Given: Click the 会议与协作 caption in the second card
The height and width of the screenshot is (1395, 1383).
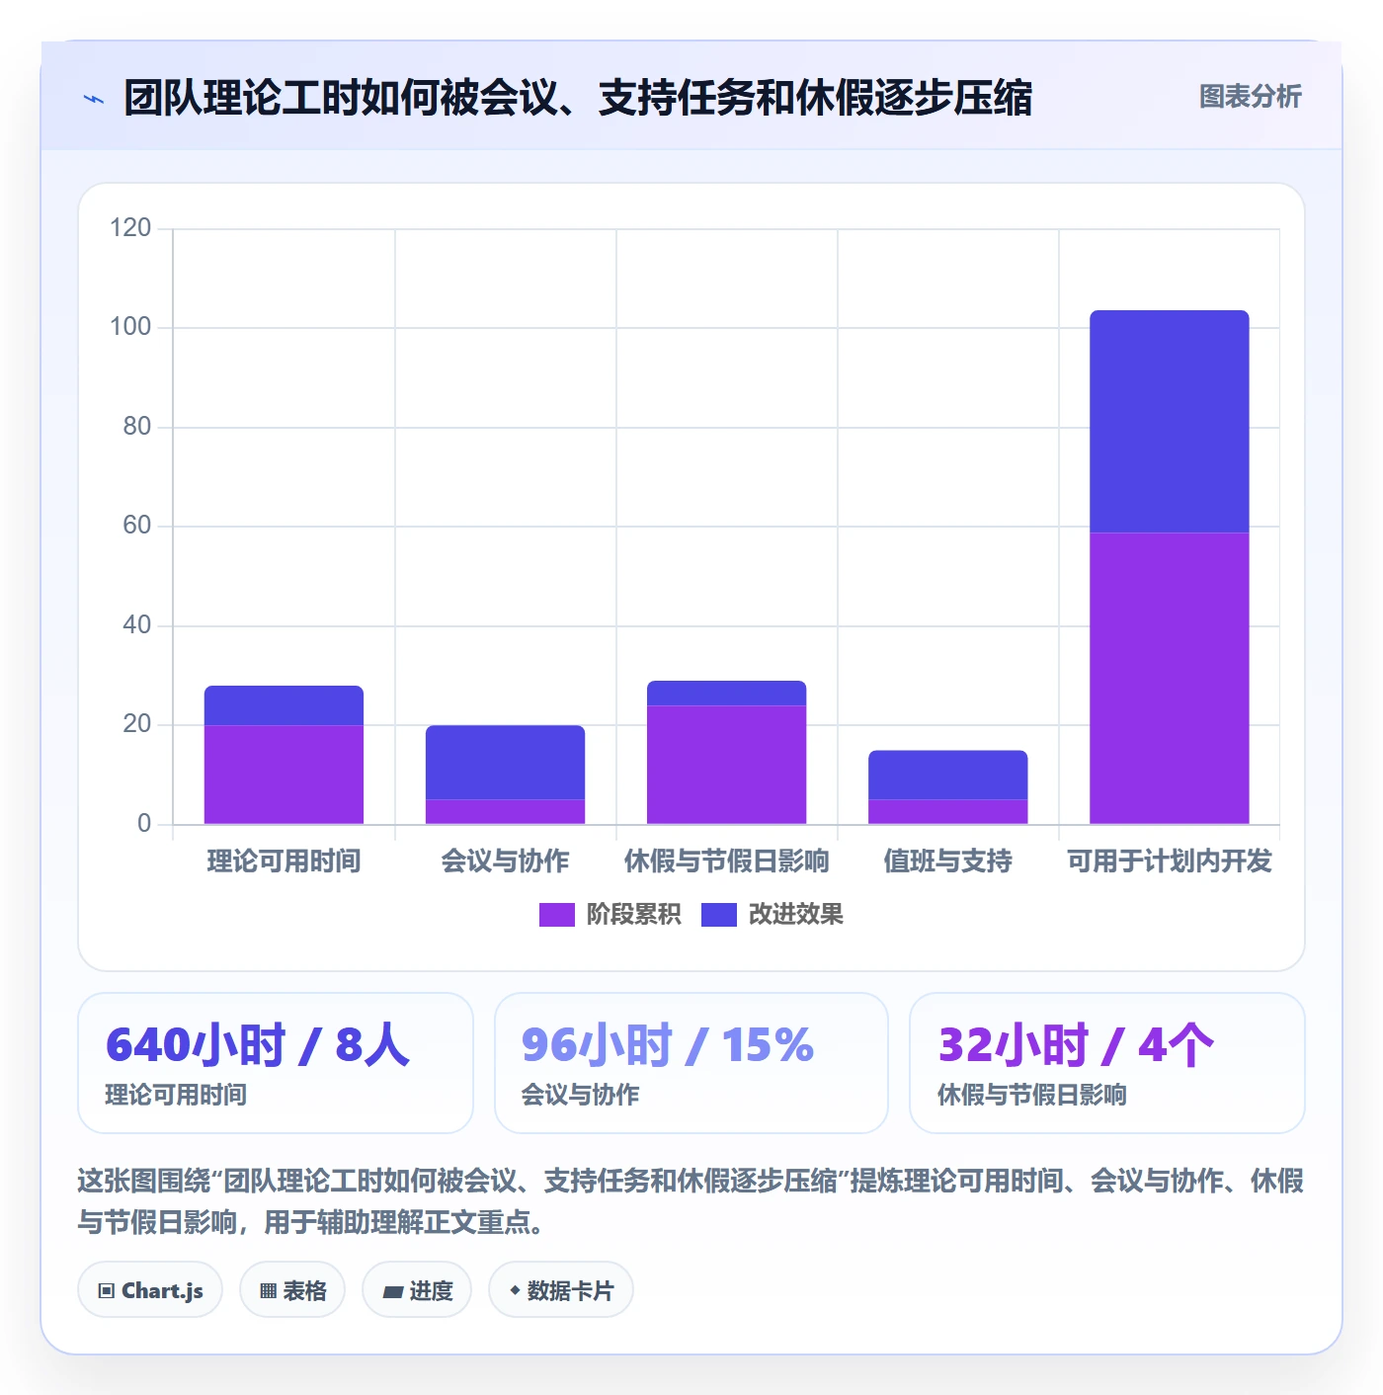Looking at the screenshot, I should pyautogui.click(x=580, y=1095).
